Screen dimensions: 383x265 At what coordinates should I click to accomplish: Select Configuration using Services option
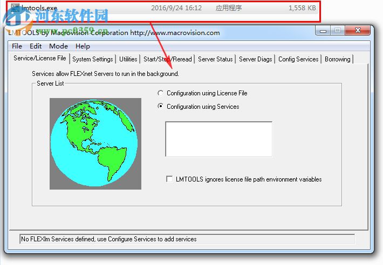[199, 107]
